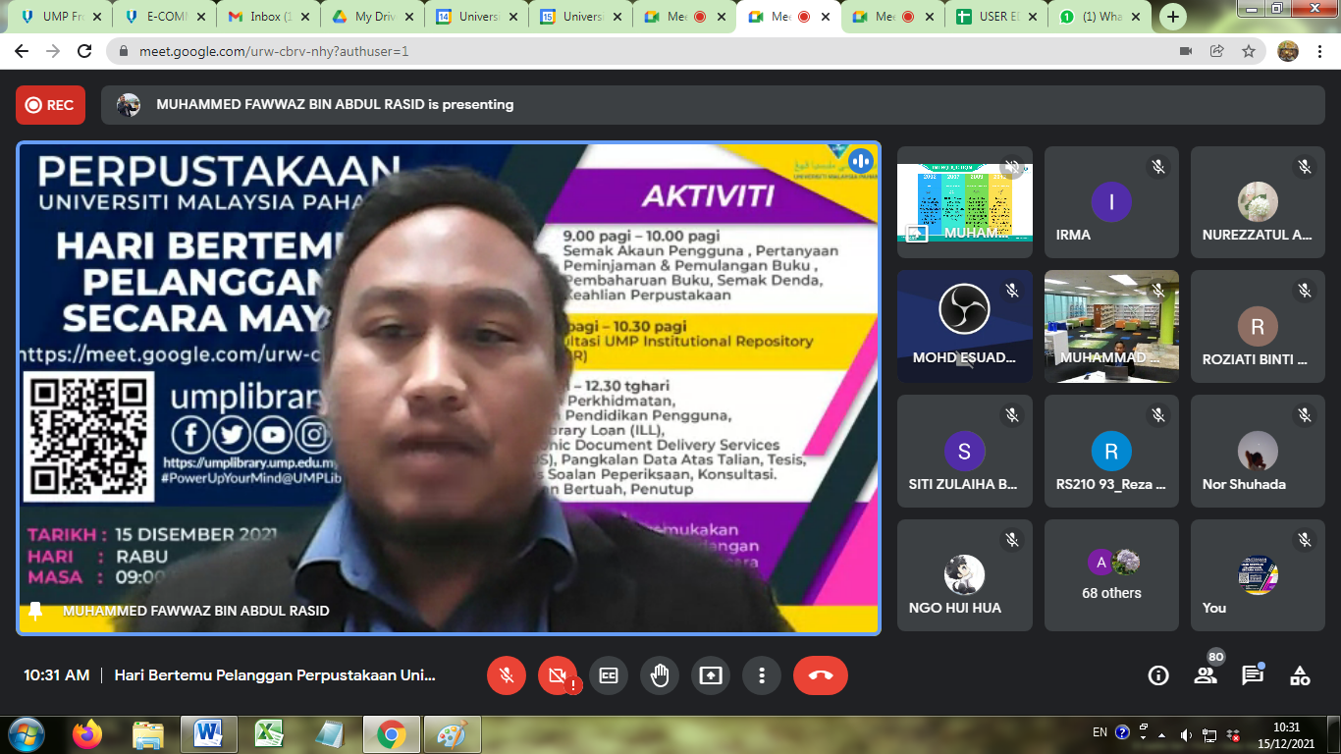Switch to the calendar tab with 14 icon
This screenshot has width=1341, height=754.
click(477, 17)
